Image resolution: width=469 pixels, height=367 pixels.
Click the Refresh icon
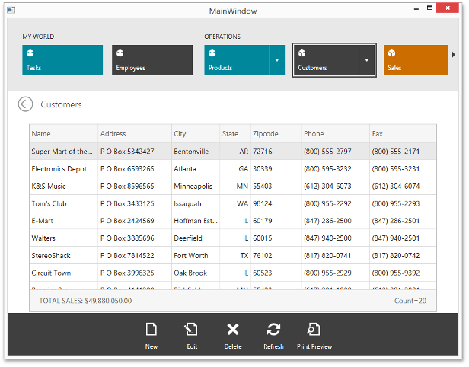coord(273,330)
